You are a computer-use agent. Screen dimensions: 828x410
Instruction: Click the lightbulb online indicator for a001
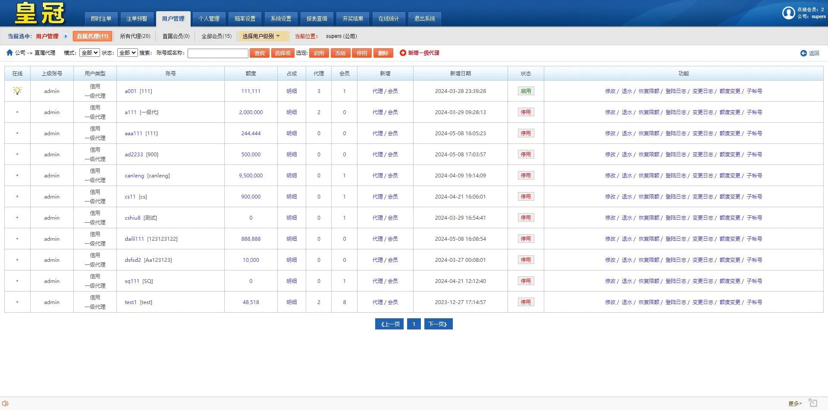(x=17, y=91)
